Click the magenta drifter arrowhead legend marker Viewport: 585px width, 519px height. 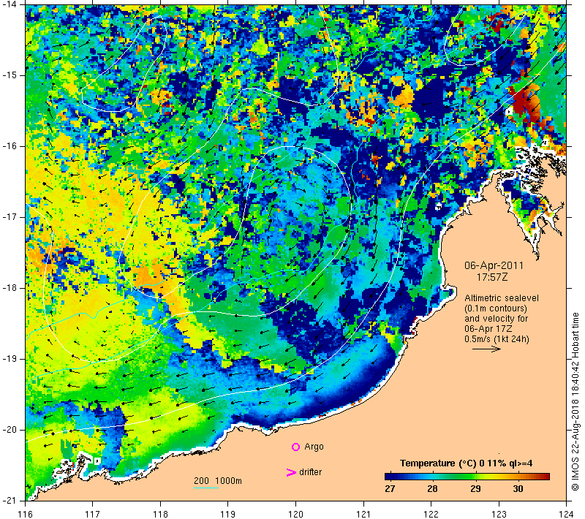(x=290, y=472)
